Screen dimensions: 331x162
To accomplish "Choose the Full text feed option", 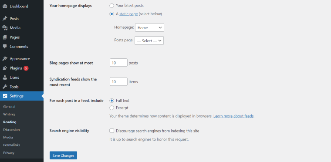I will [111, 101].
